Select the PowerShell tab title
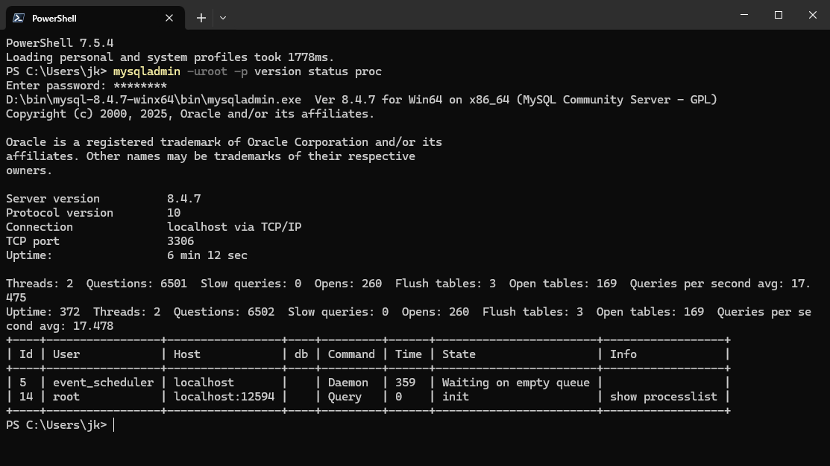This screenshot has width=830, height=466. [54, 18]
